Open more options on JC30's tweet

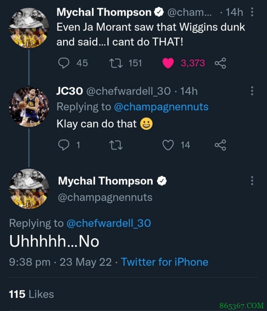252,91
